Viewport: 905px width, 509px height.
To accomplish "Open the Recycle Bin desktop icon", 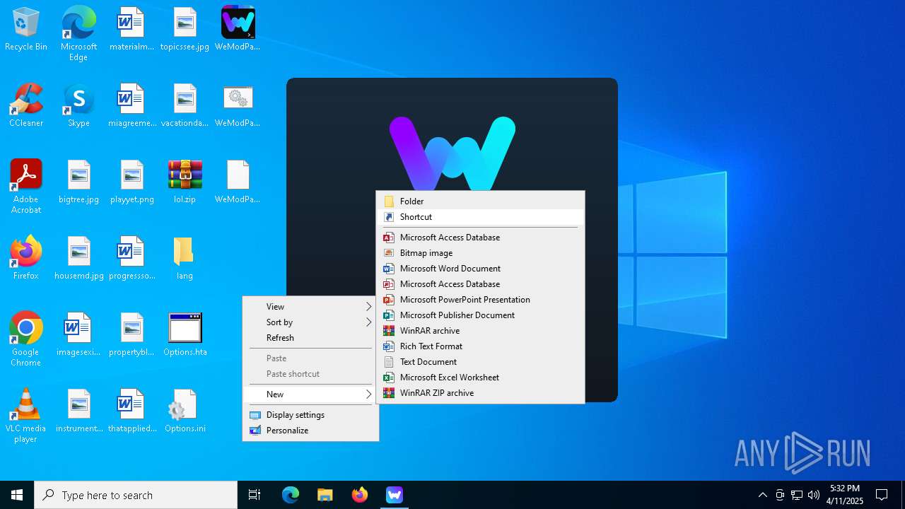I will (26, 30).
